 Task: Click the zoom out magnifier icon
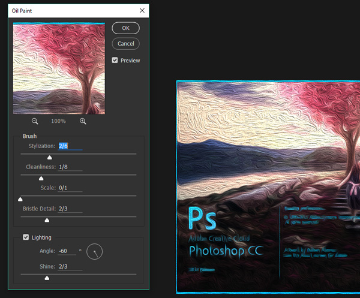point(35,121)
